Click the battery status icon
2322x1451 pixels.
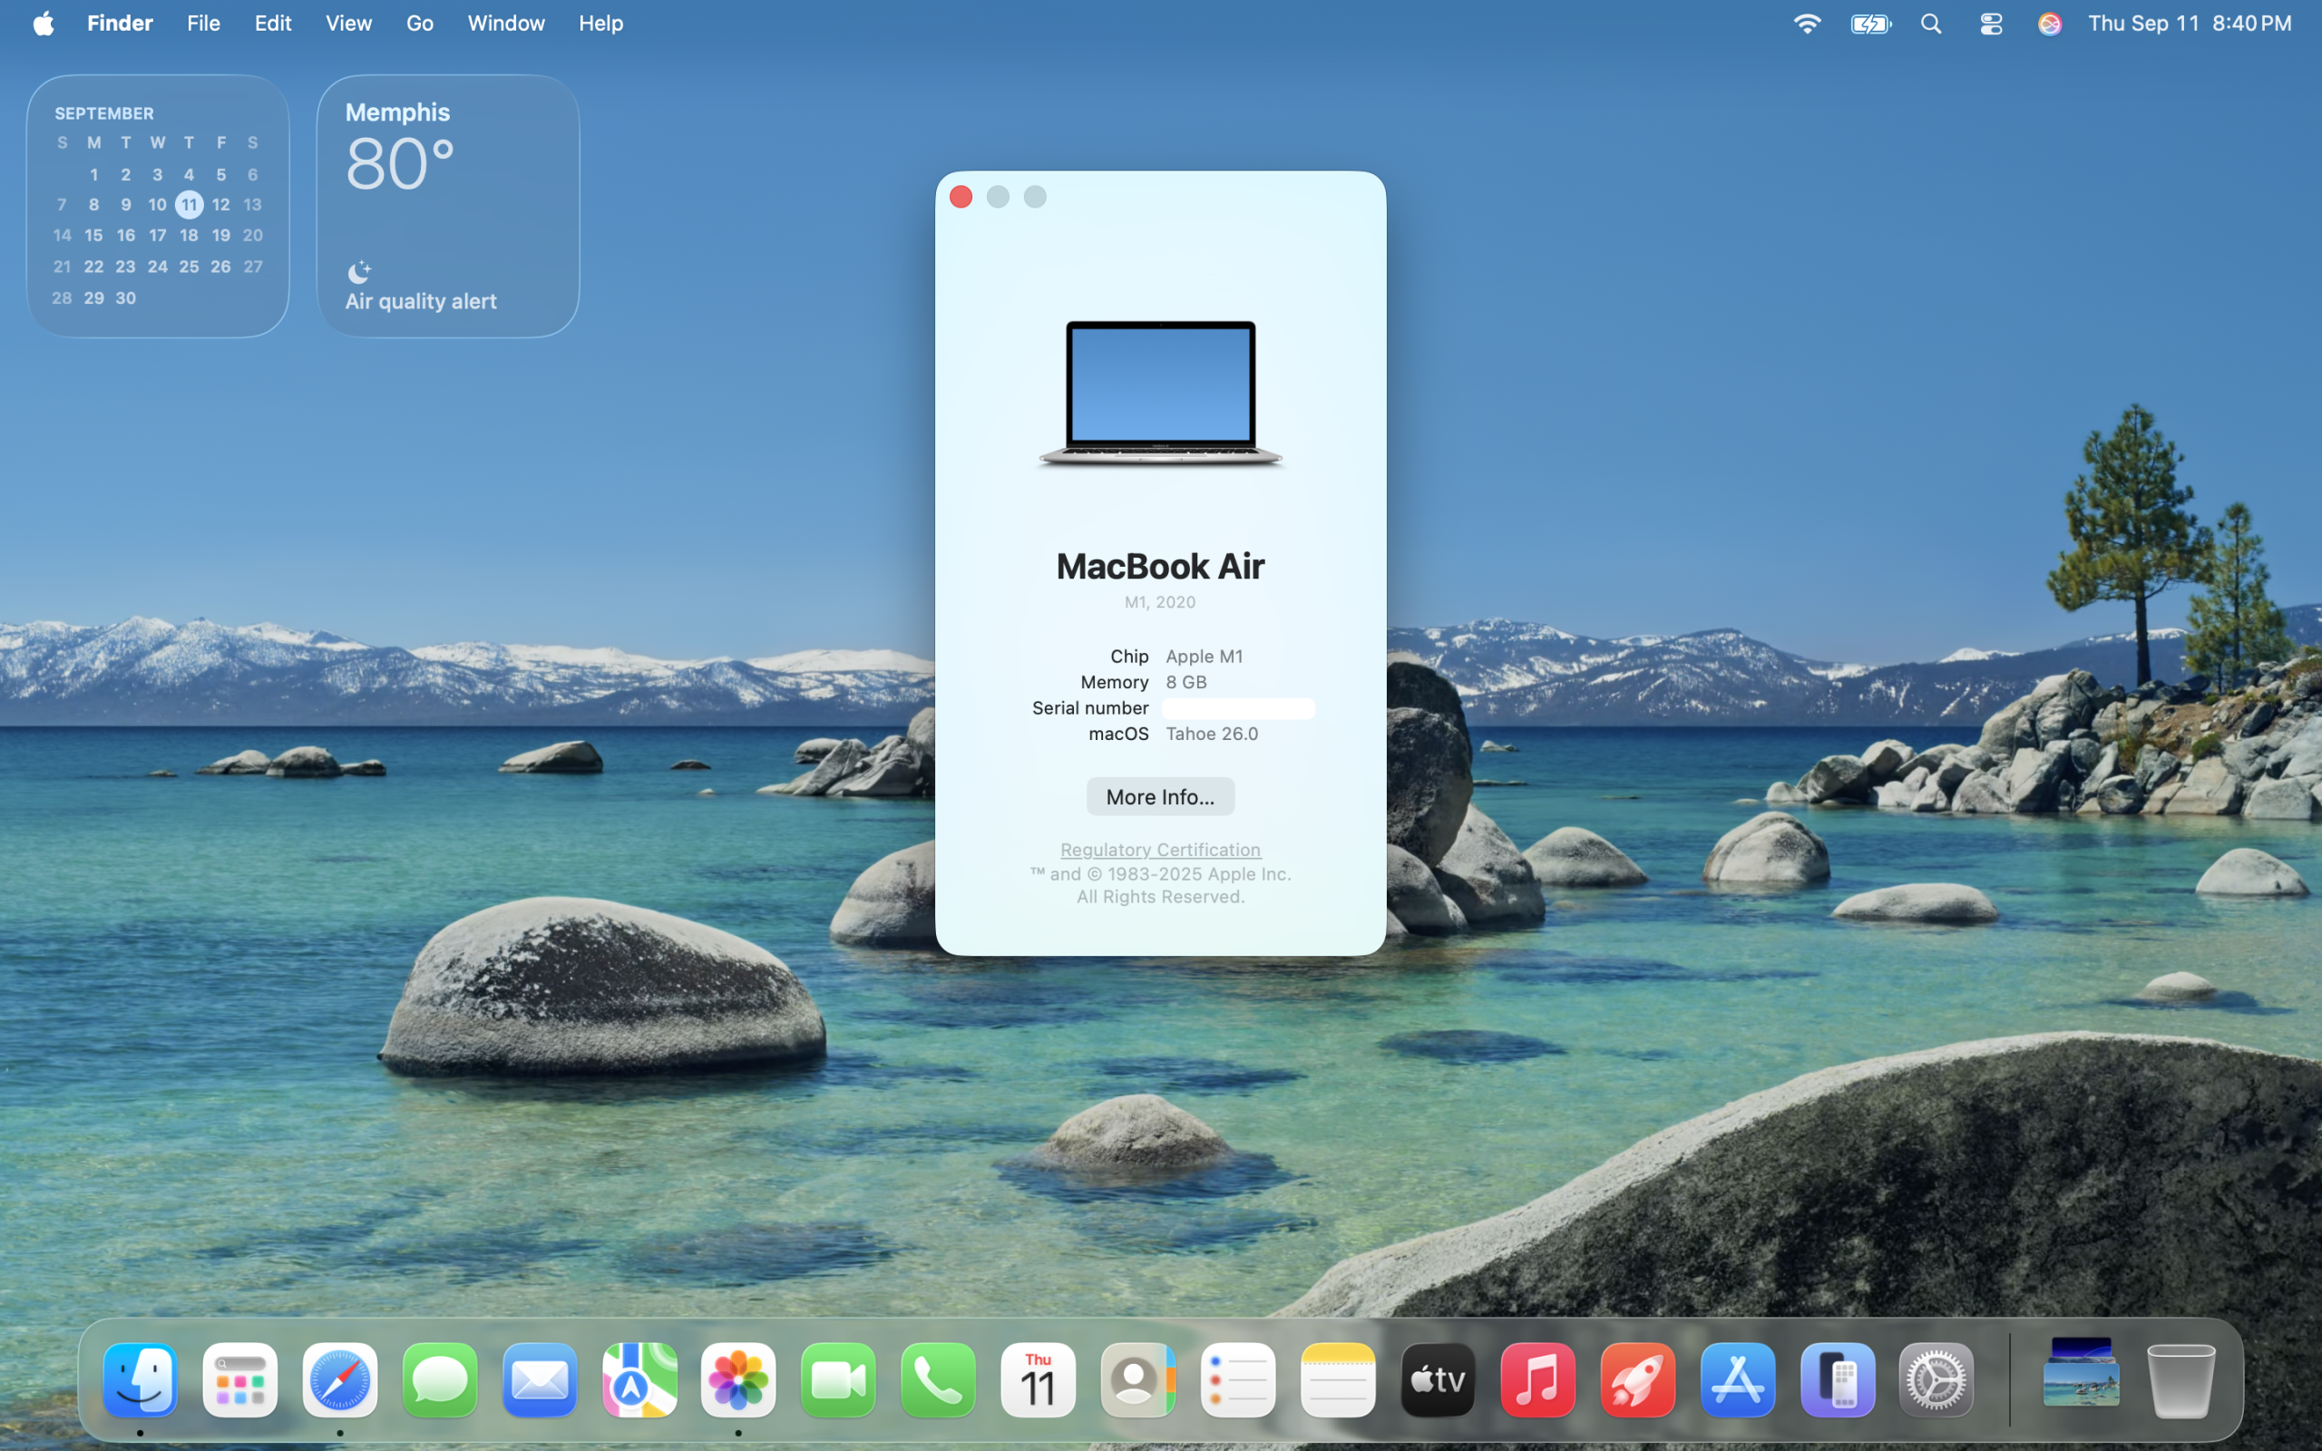[x=1870, y=24]
